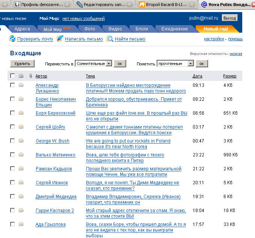Click envelope icon in Сергей Иванов row
Viewport: 255px width, 238px height.
click(21, 182)
